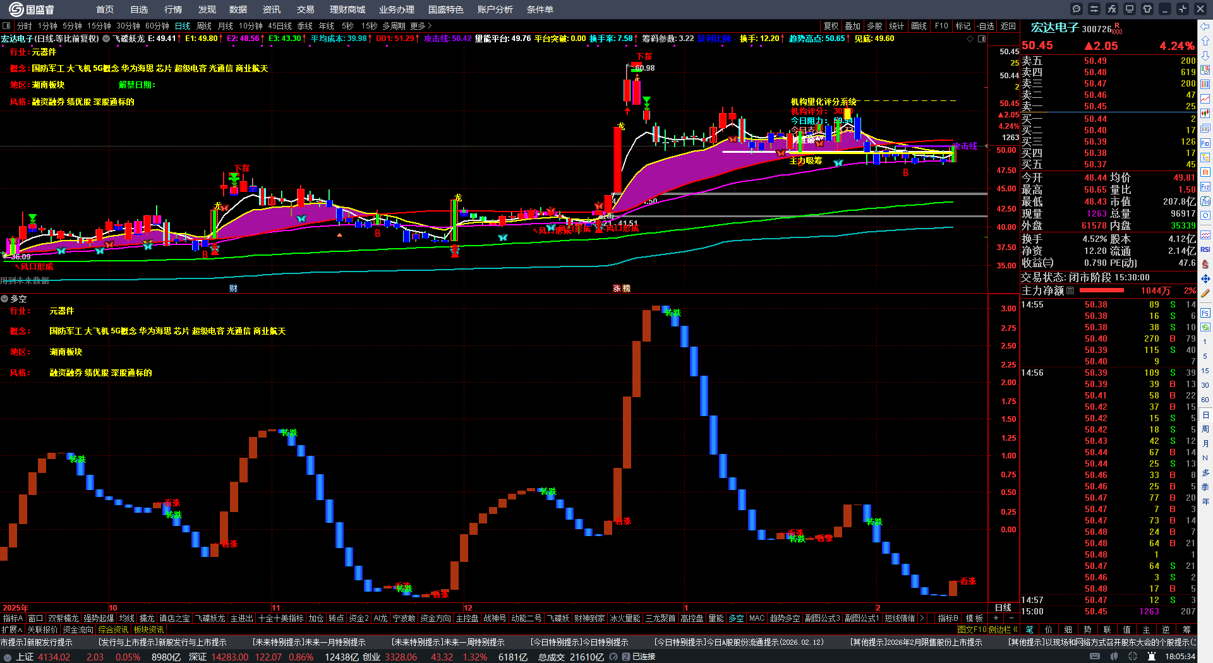
Task: Zoom in chart with + button
Action: pyautogui.click(x=996, y=618)
